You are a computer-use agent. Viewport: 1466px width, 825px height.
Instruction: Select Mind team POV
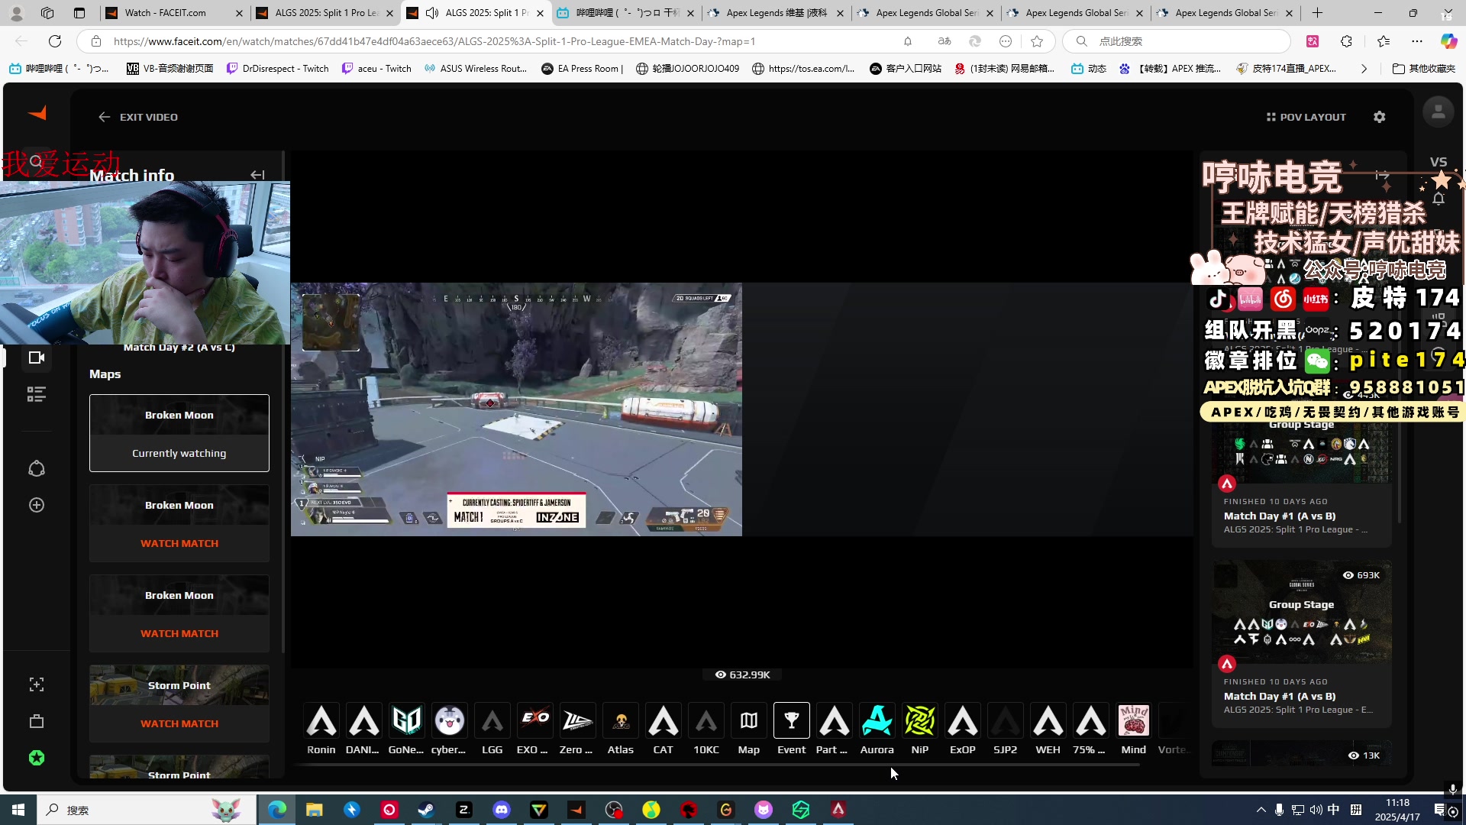click(1134, 729)
